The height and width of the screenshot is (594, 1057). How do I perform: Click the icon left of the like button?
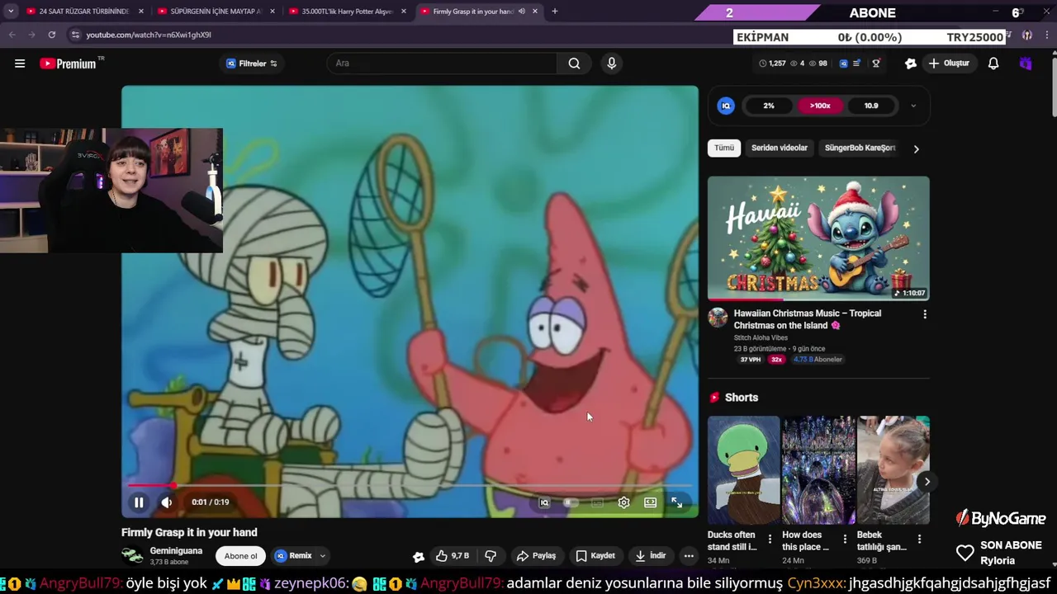(x=419, y=556)
